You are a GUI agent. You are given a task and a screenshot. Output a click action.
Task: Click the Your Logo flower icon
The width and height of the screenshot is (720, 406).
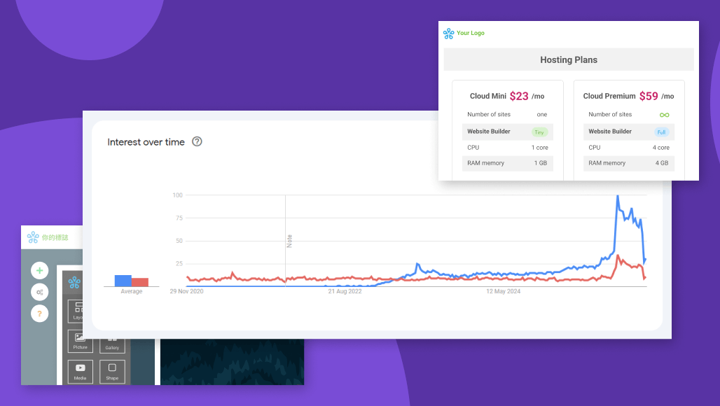point(448,33)
